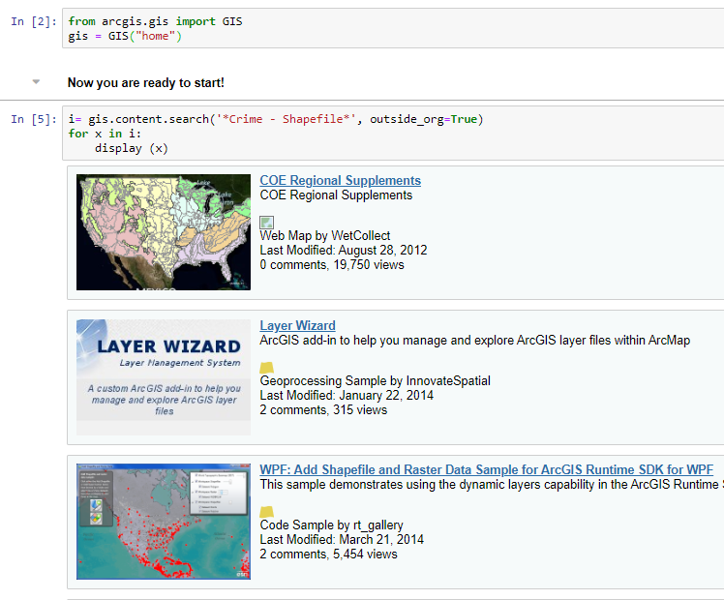Click the Geoprocessing Sample type icon
724x600 pixels.
pyautogui.click(x=266, y=368)
